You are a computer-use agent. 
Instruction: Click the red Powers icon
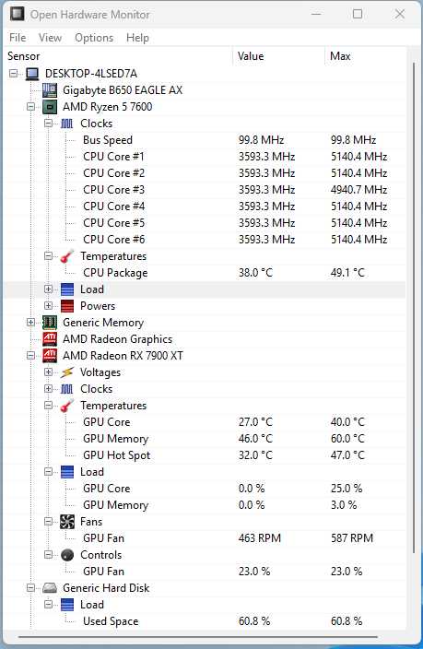[x=67, y=306]
